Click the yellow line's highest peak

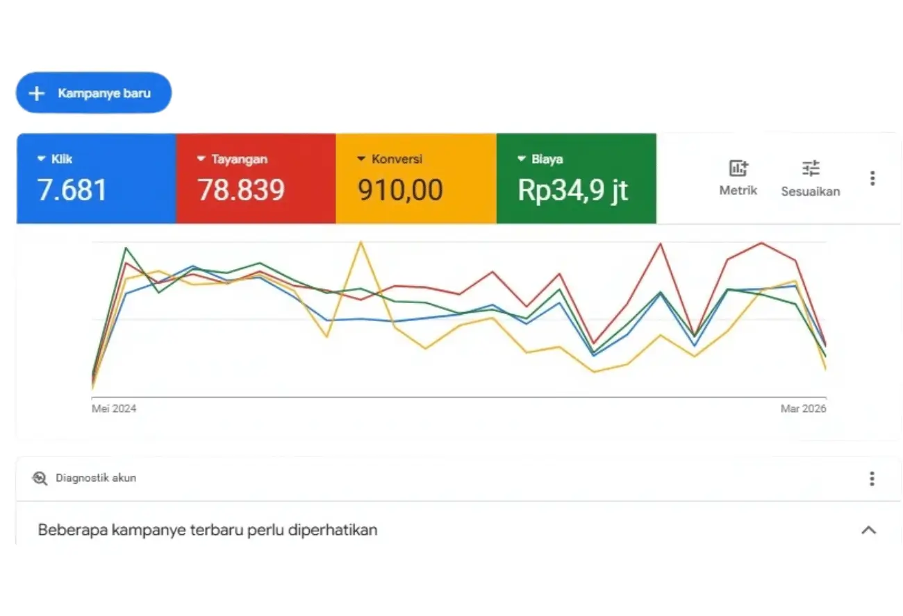pos(361,242)
